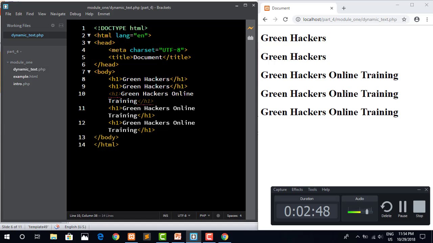Pause the screen recording
Screen dimensions: 433x243
tap(403, 210)
